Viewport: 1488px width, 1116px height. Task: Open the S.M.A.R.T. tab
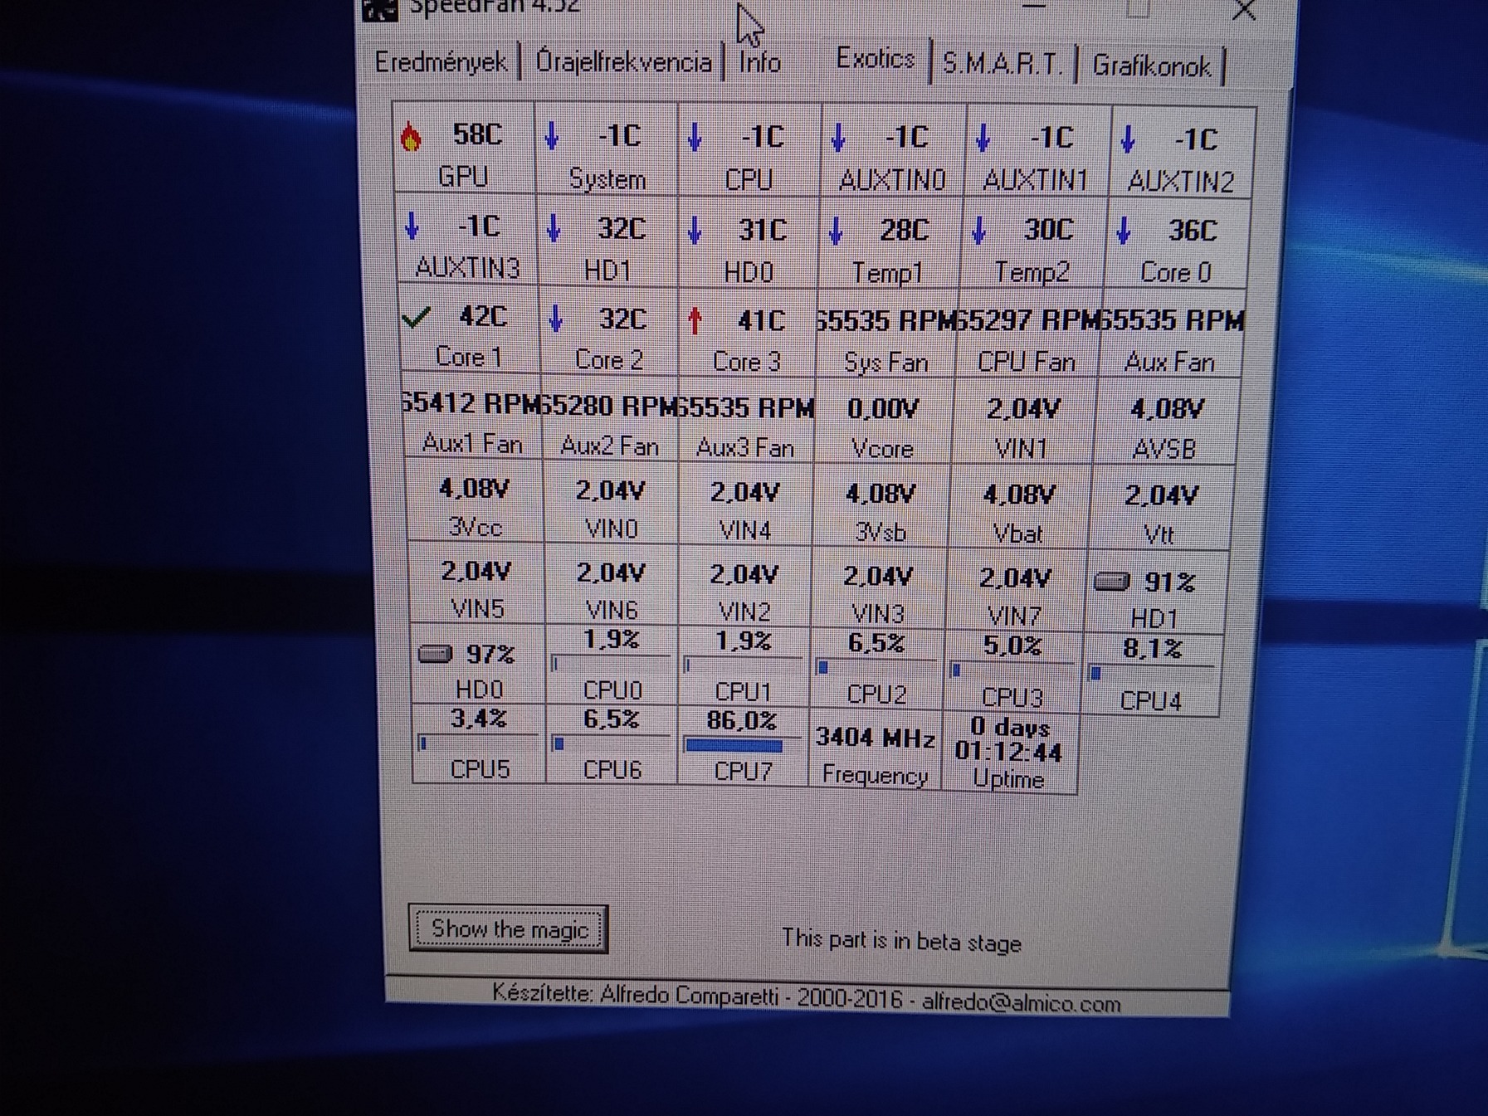[1003, 64]
